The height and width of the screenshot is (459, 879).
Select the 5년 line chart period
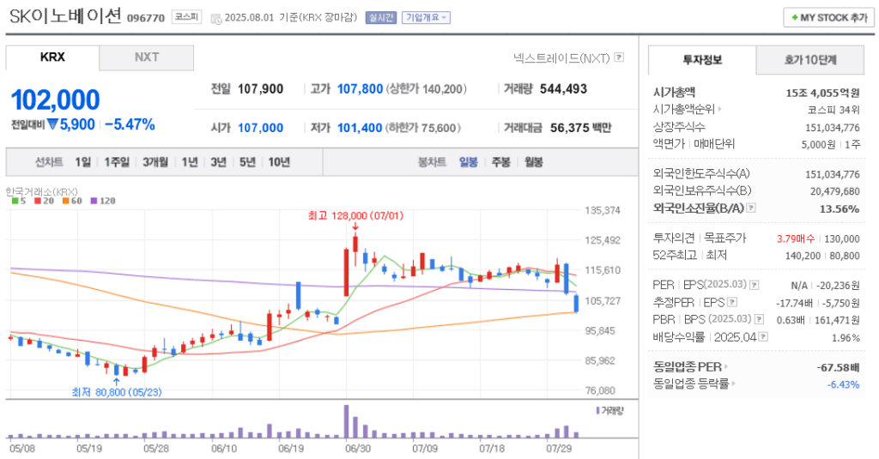247,162
